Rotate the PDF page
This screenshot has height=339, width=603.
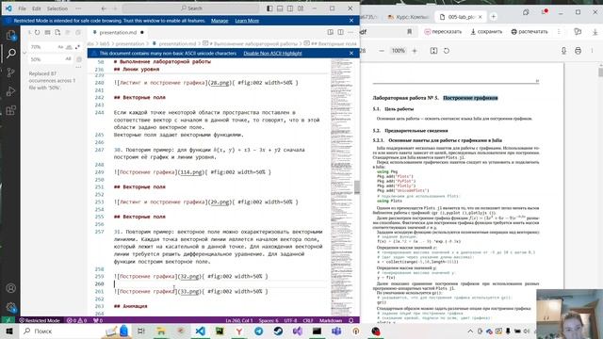coord(447,51)
